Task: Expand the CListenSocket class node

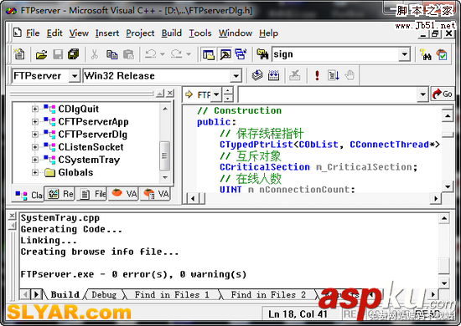Action: (x=34, y=147)
